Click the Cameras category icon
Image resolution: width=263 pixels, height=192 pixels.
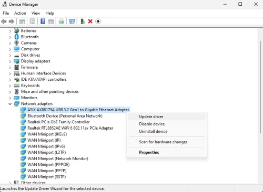(16, 43)
